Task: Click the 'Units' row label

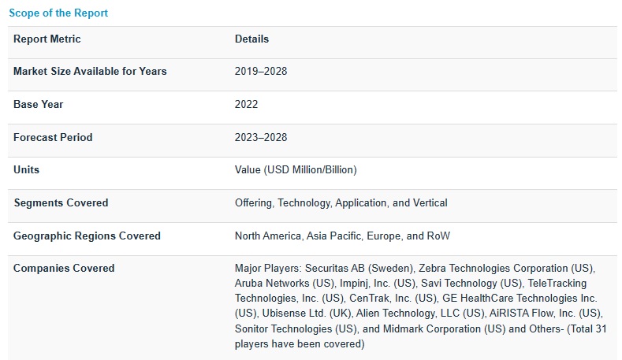Action: [26, 170]
